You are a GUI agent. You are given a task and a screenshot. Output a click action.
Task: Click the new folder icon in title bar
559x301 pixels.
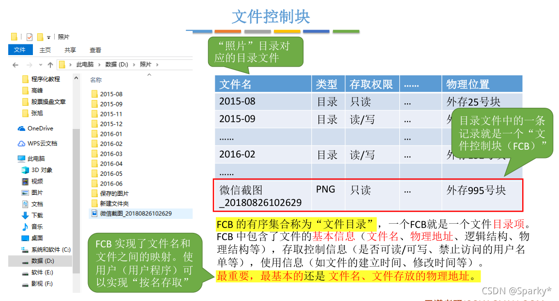click(x=40, y=37)
